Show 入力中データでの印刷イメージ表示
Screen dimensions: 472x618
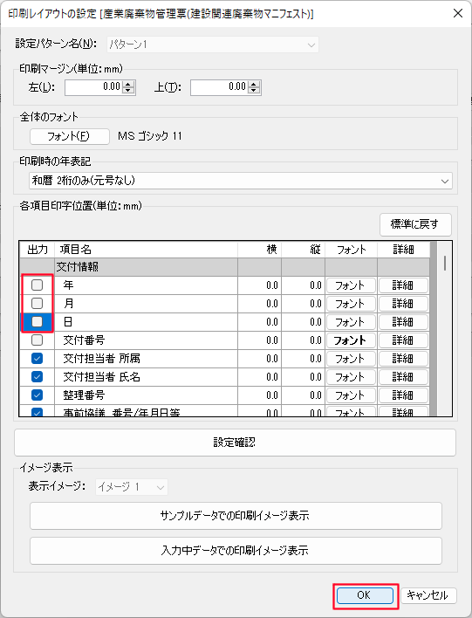click(236, 550)
